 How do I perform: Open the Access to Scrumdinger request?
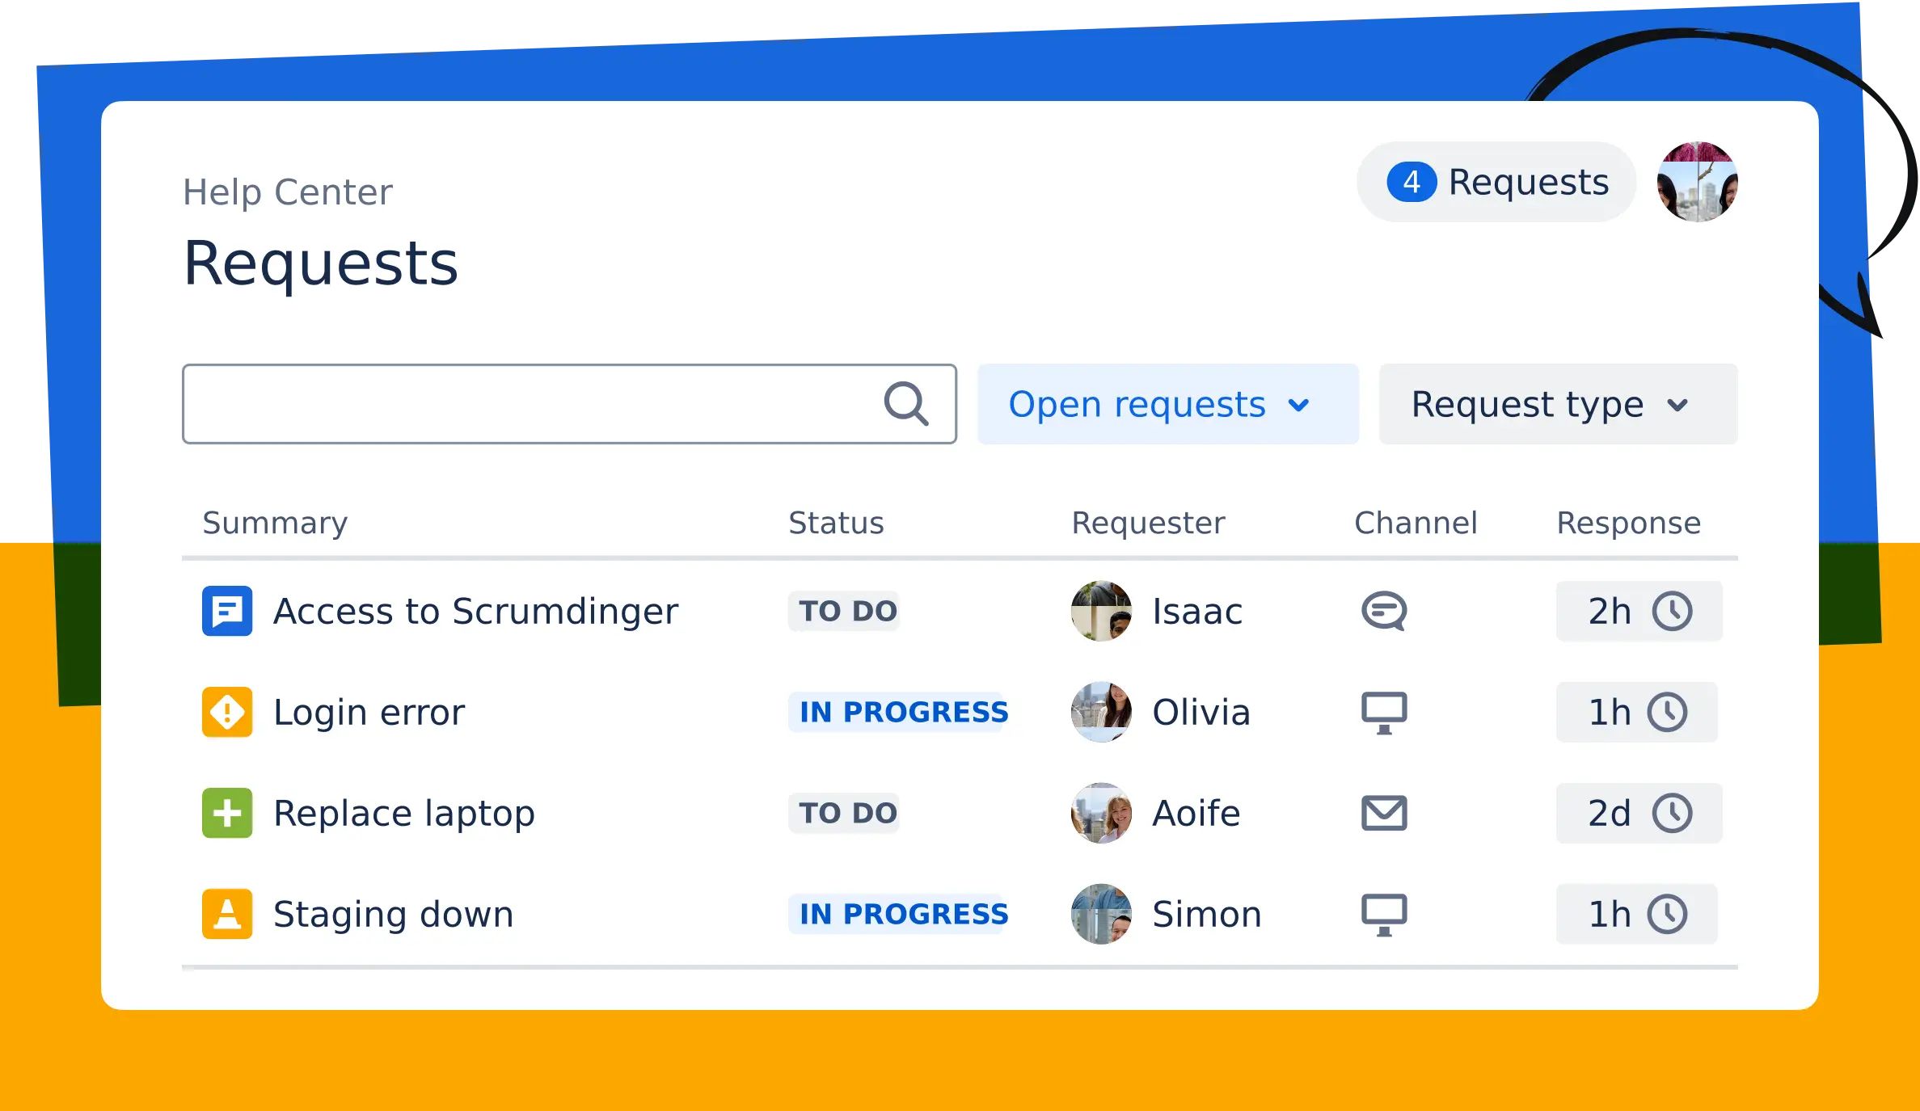tap(475, 611)
